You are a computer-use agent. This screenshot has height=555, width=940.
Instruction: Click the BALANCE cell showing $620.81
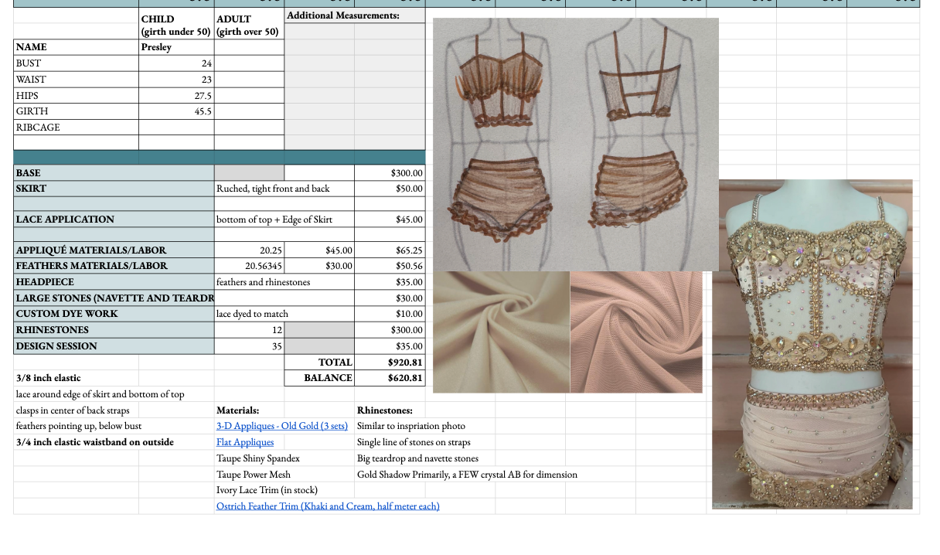[389, 378]
